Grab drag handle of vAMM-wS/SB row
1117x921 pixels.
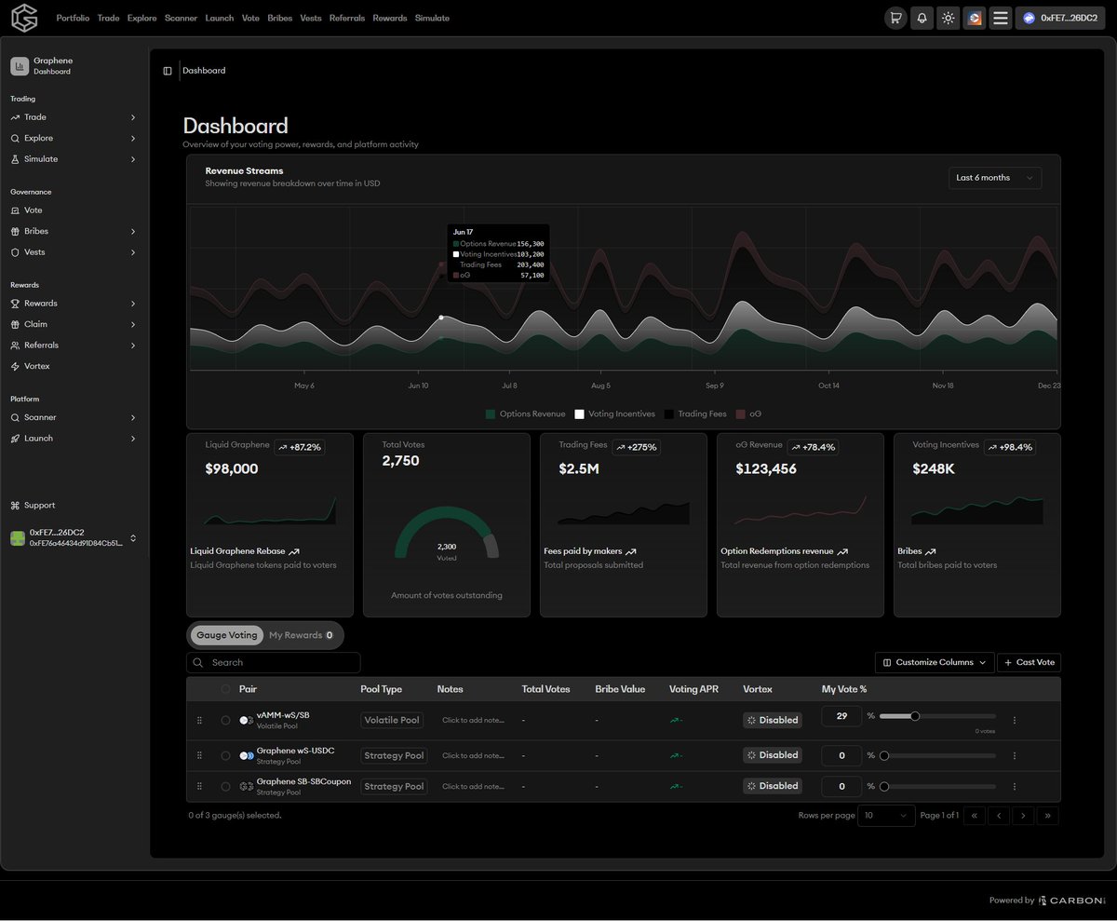[x=199, y=720]
